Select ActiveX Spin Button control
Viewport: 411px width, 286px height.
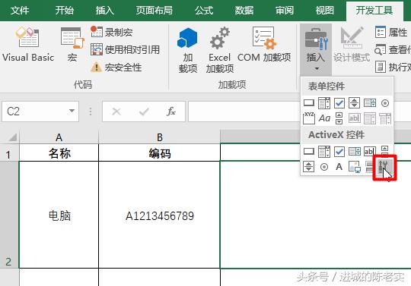(x=308, y=166)
